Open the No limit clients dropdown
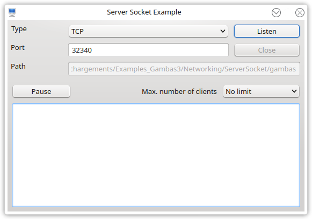The width and height of the screenshot is (312, 219). [261, 91]
